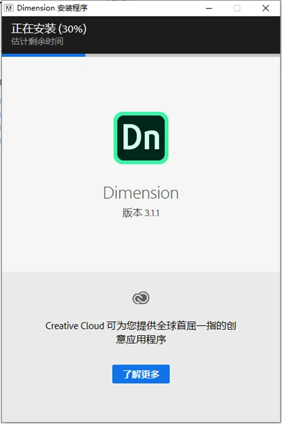Click the Dimension Dn app icon
The width and height of the screenshot is (282, 424).
[141, 138]
